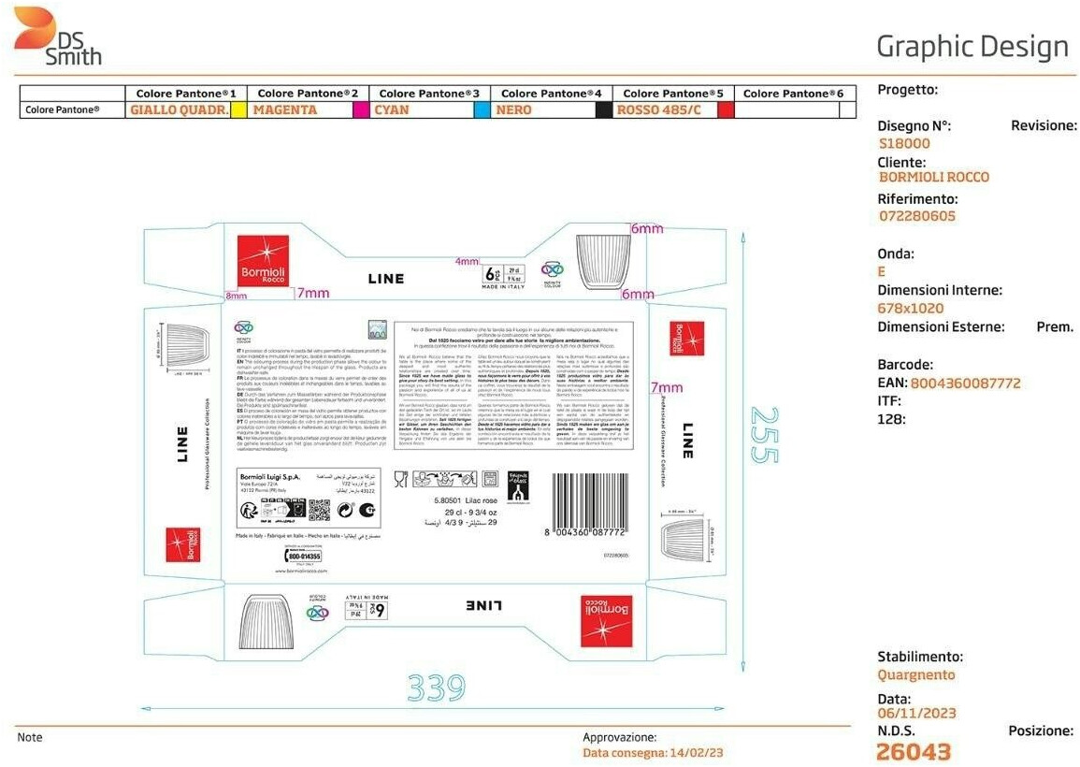Select the cyan Pantone swatch
Screen dimensions: 1080x767
coord(482,109)
